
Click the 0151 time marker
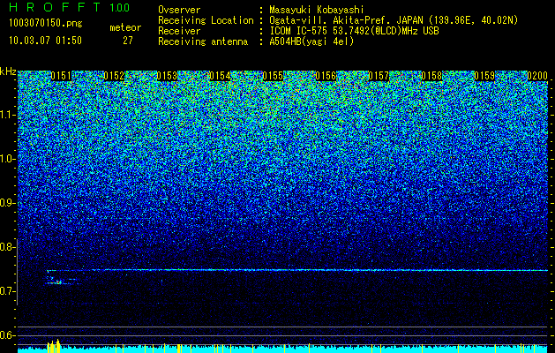[61, 76]
